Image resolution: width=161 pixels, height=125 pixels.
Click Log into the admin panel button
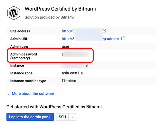click(30, 117)
